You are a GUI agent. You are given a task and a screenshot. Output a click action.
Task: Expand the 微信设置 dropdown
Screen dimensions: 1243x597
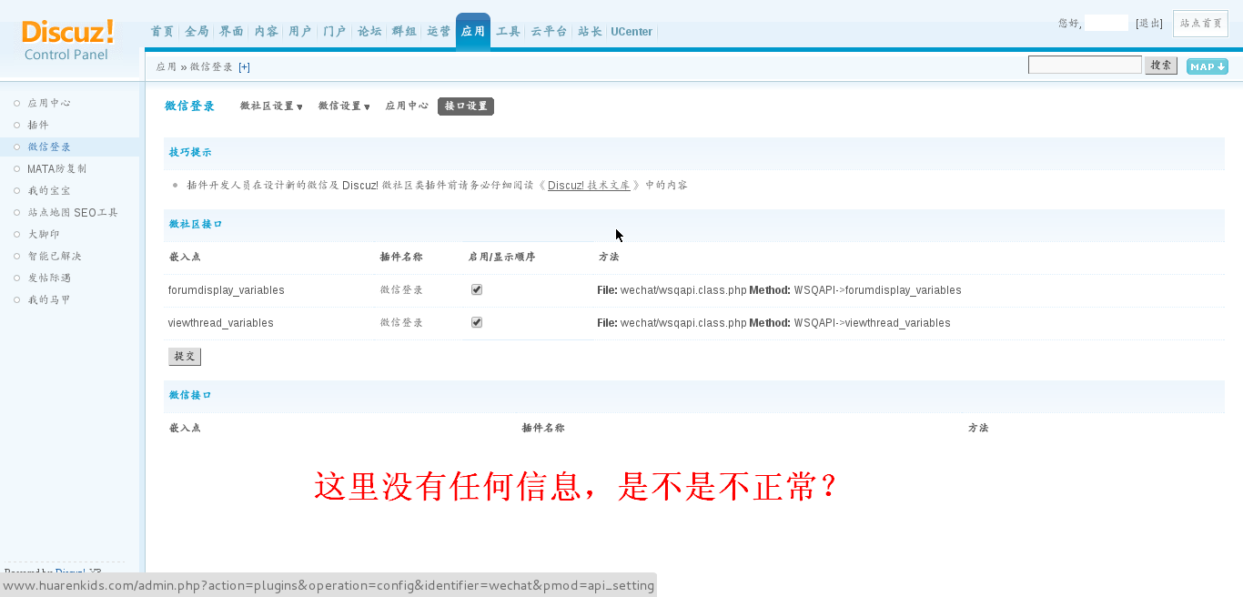coord(344,106)
